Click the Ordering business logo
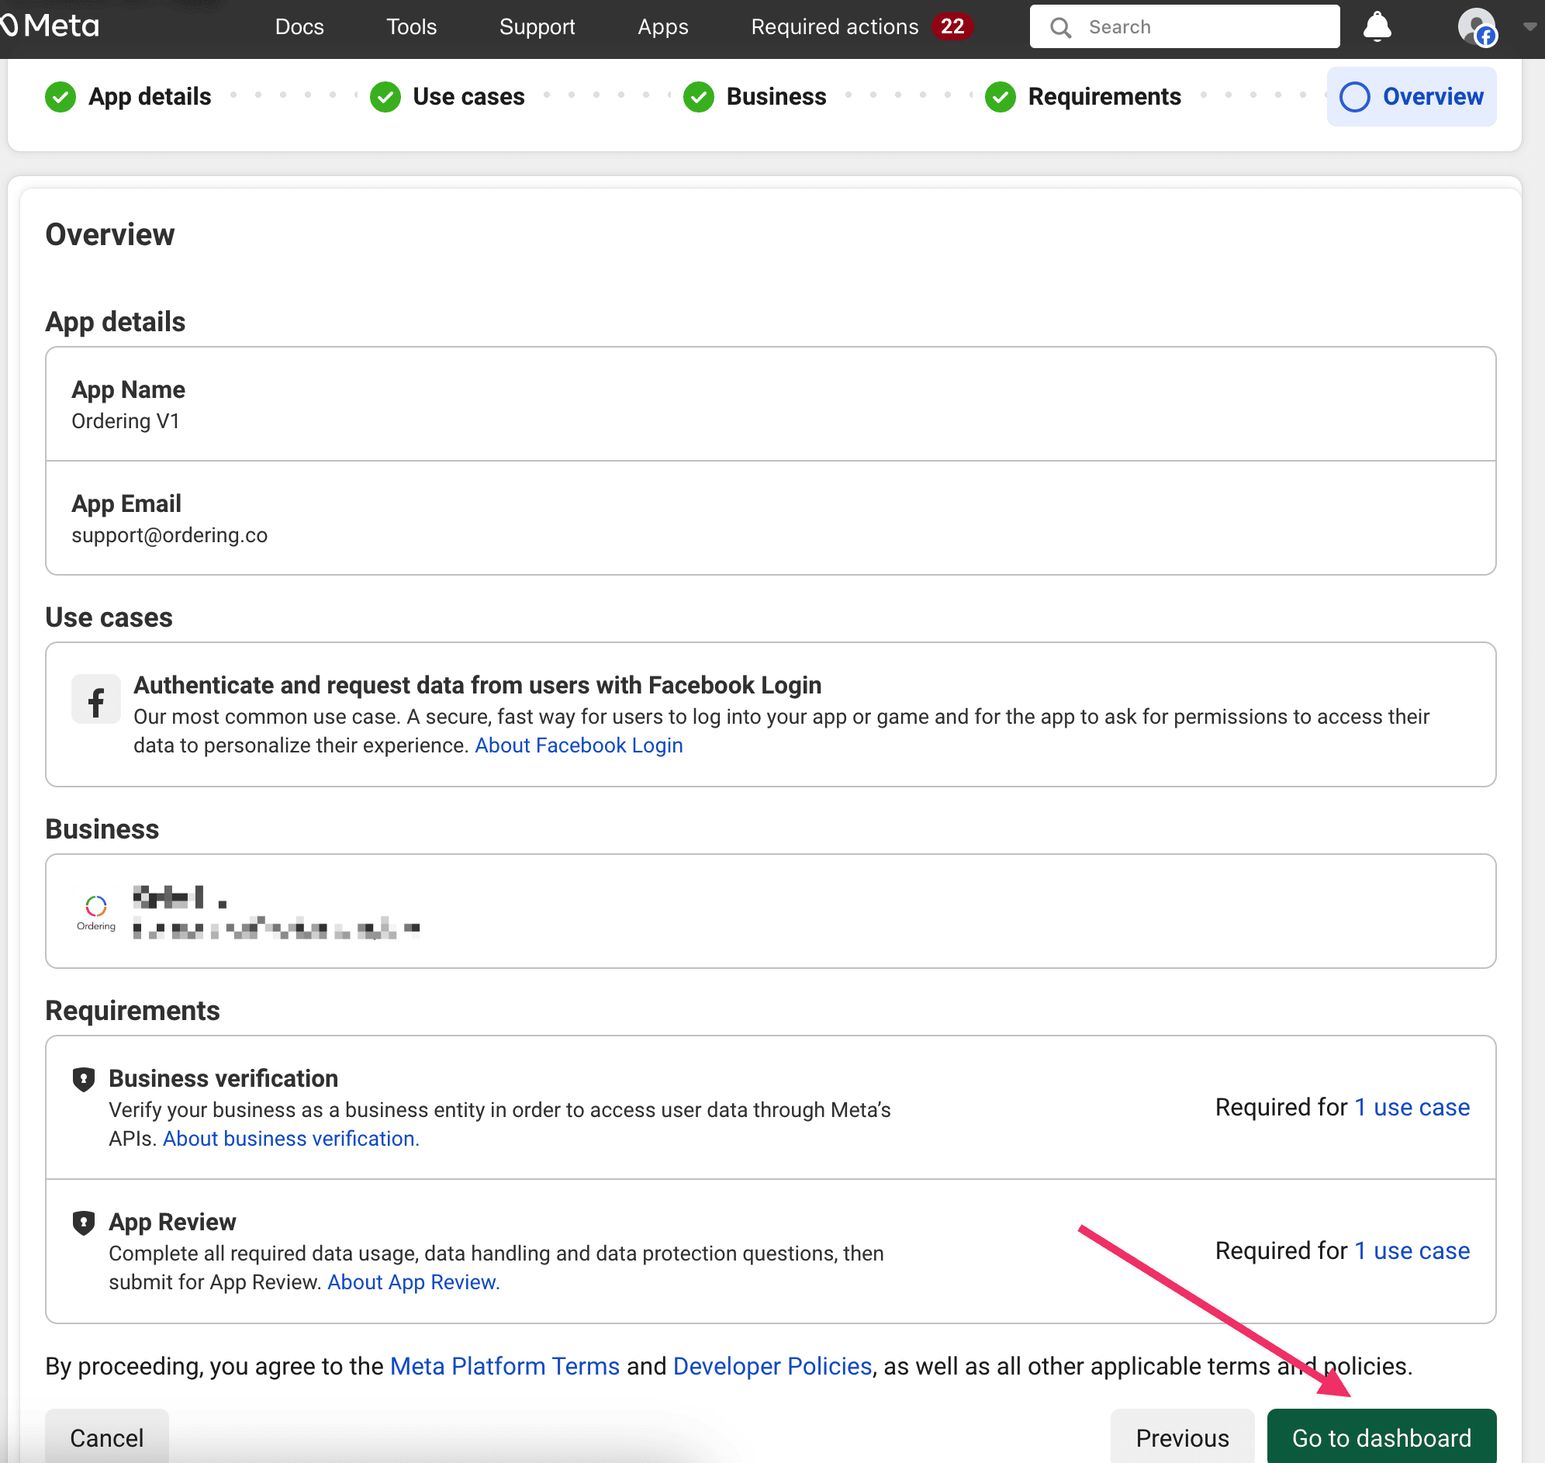This screenshot has width=1545, height=1463. coord(96,911)
